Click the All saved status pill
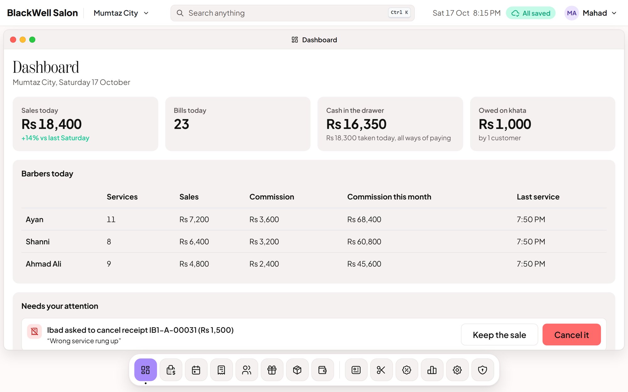Image resolution: width=628 pixels, height=392 pixels. coord(531,13)
